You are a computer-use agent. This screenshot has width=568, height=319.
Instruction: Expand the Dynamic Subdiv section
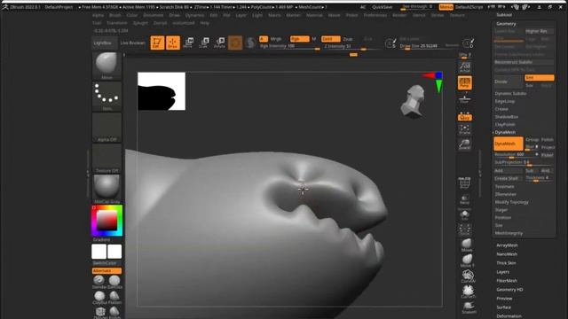click(x=510, y=94)
